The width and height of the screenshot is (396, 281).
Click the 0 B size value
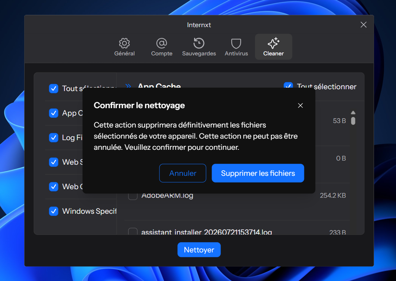(x=341, y=158)
